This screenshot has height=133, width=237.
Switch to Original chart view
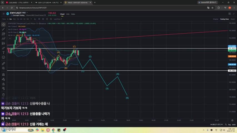click(x=216, y=19)
